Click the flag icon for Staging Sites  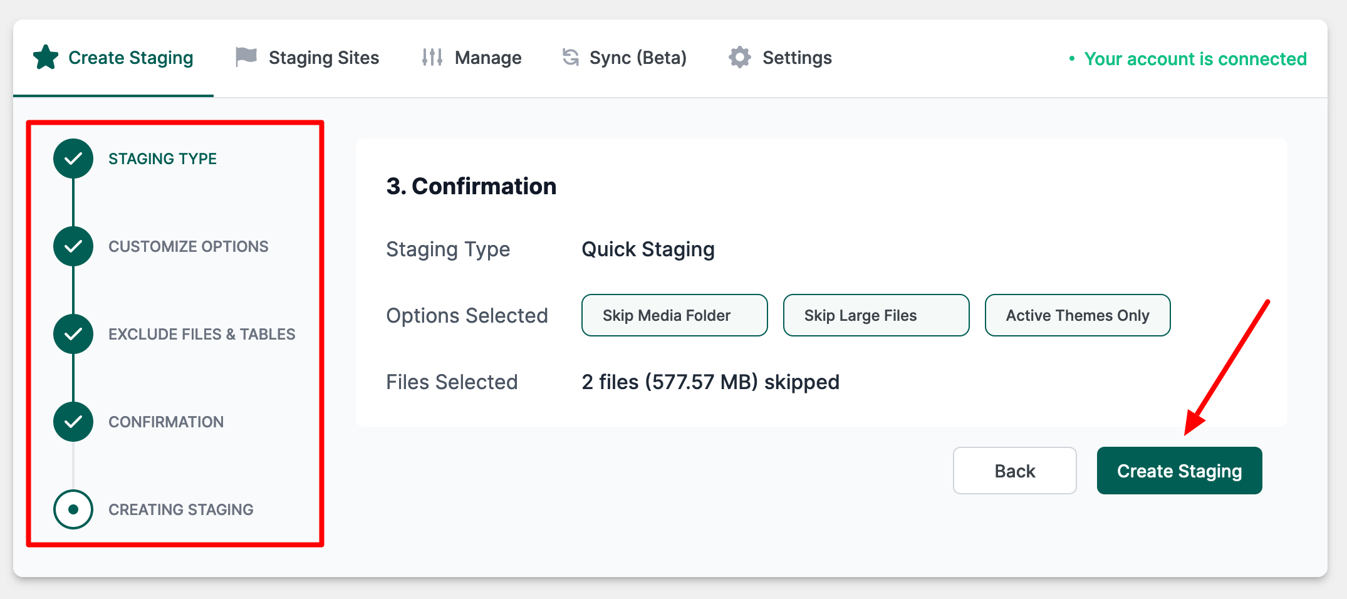tap(246, 57)
